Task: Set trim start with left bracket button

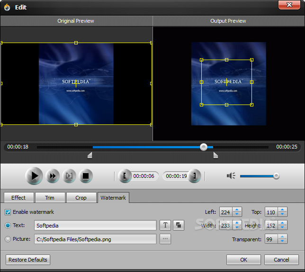Action: [x=125, y=176]
